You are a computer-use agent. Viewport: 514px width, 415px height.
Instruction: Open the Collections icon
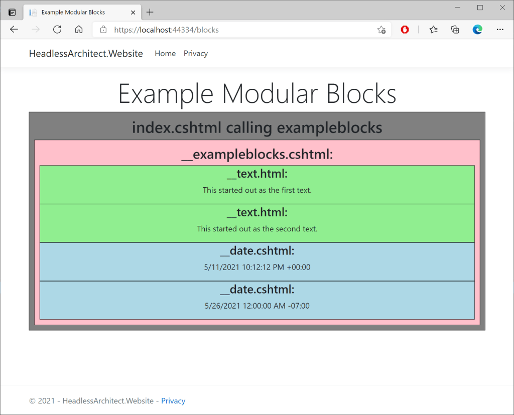455,30
